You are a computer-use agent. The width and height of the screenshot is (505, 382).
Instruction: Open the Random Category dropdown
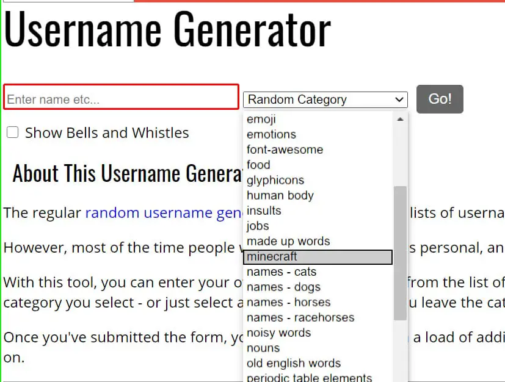coord(325,99)
